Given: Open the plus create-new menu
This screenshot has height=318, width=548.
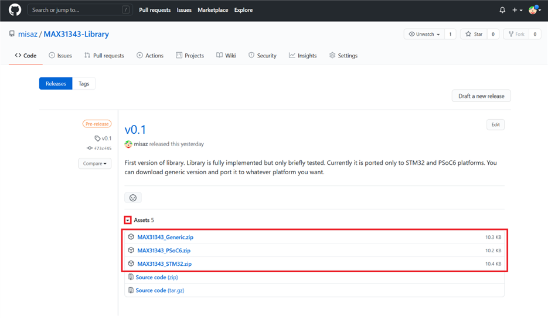Looking at the screenshot, I should click(517, 10).
